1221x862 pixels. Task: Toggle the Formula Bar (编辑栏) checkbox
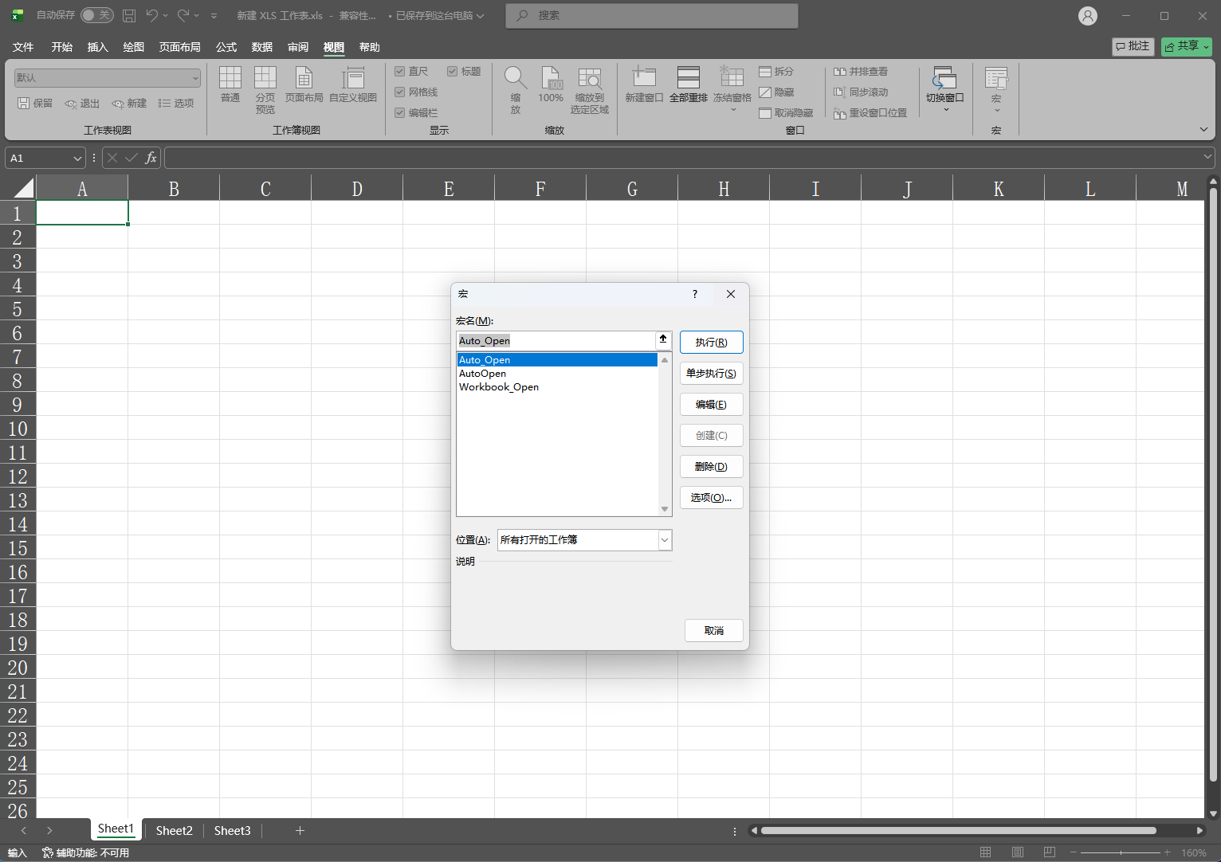(x=400, y=113)
